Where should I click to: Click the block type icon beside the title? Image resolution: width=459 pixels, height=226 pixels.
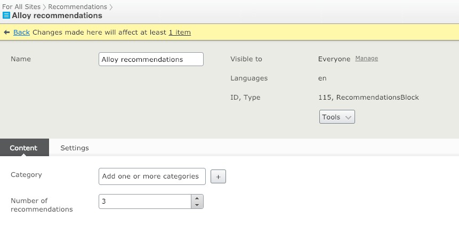[6, 16]
